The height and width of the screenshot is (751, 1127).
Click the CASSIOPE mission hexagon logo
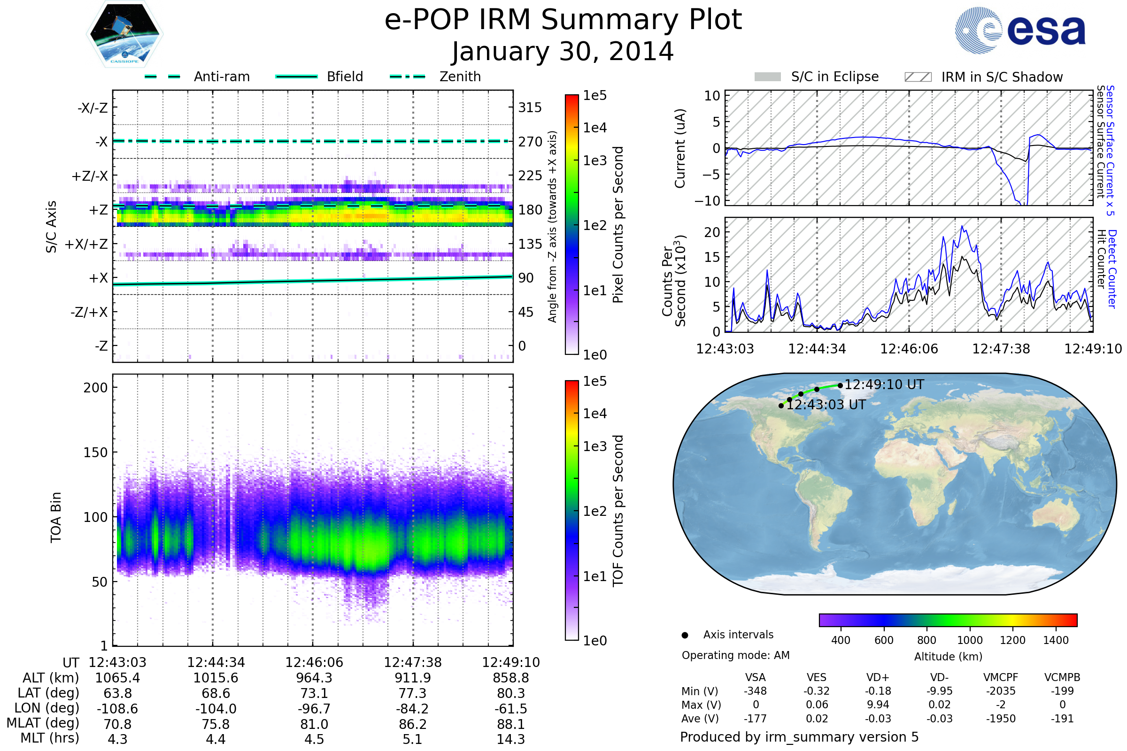[124, 34]
